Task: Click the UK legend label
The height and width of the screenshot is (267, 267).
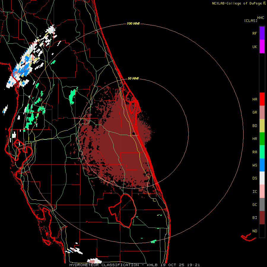Action: point(255,47)
